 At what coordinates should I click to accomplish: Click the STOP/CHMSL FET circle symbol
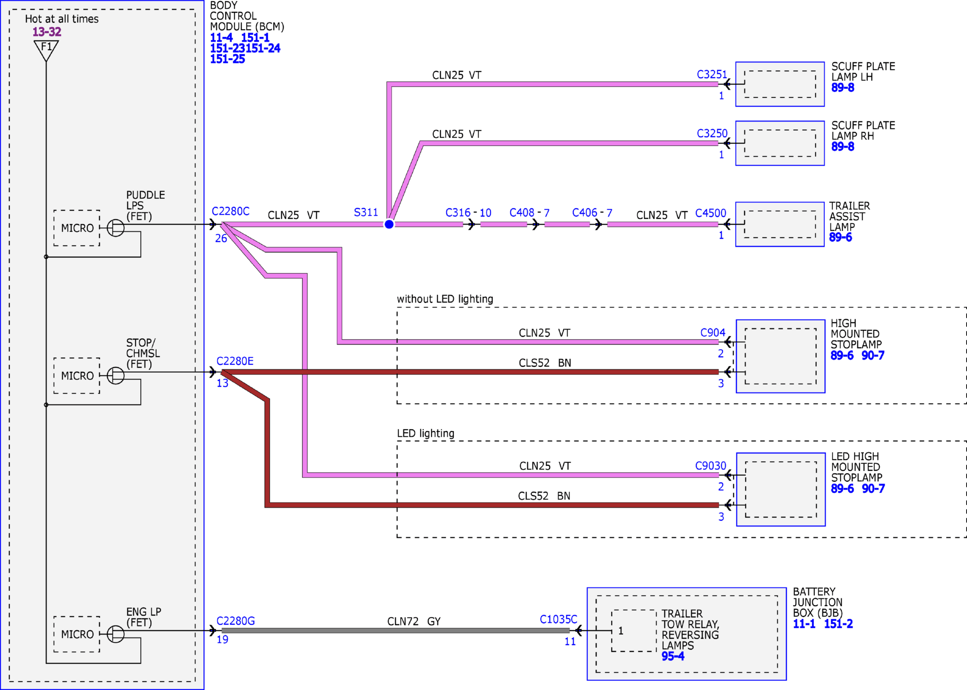[x=115, y=375]
